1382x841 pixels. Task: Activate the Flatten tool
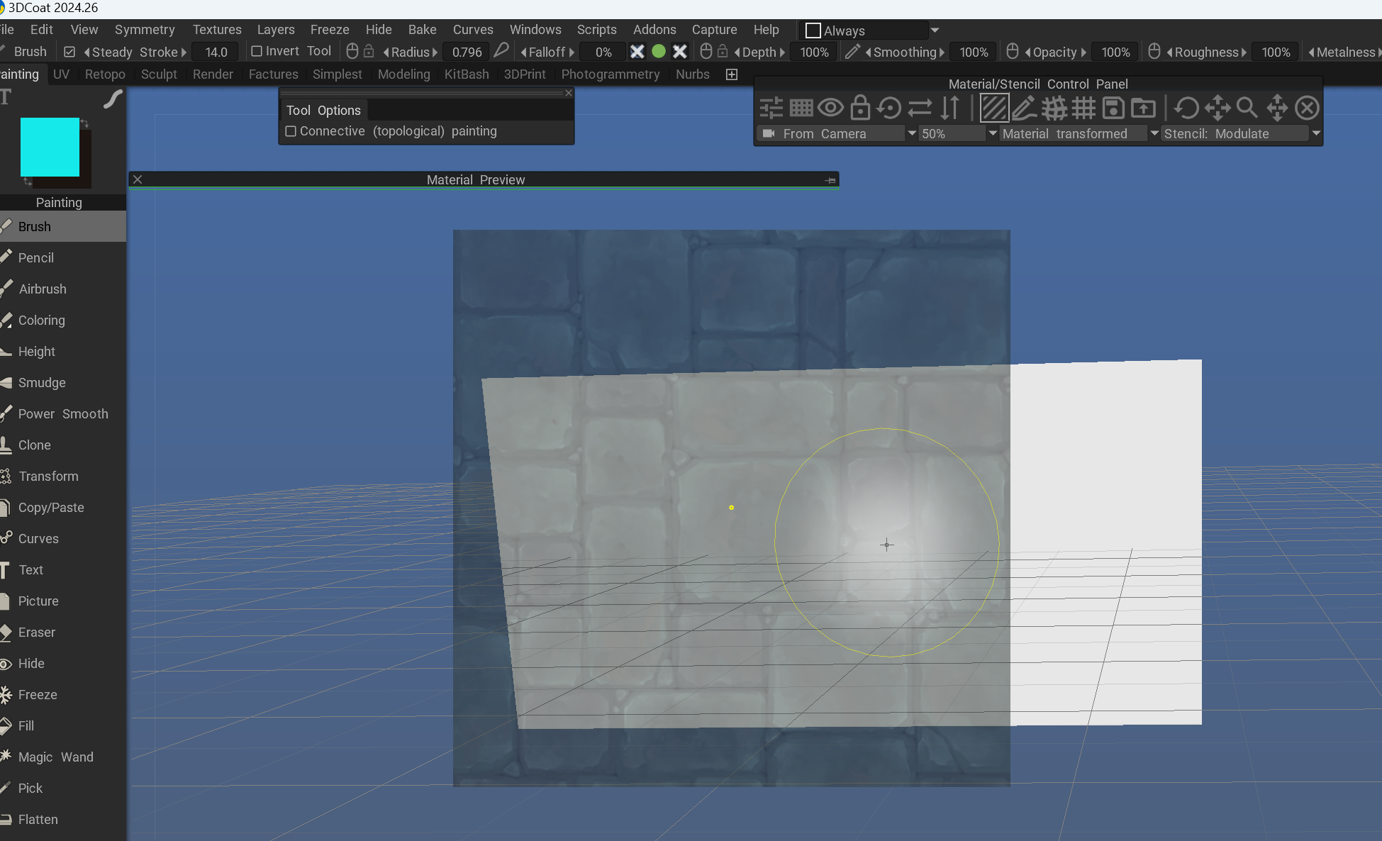click(38, 819)
